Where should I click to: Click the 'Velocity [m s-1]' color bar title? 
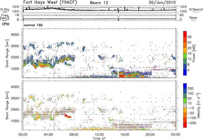coord(199,105)
